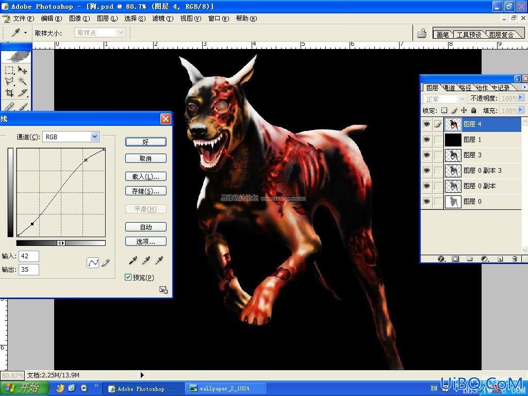528x396 pixels.
Task: Open the opacity (不透明度) slider arrow
Action: tap(521, 97)
